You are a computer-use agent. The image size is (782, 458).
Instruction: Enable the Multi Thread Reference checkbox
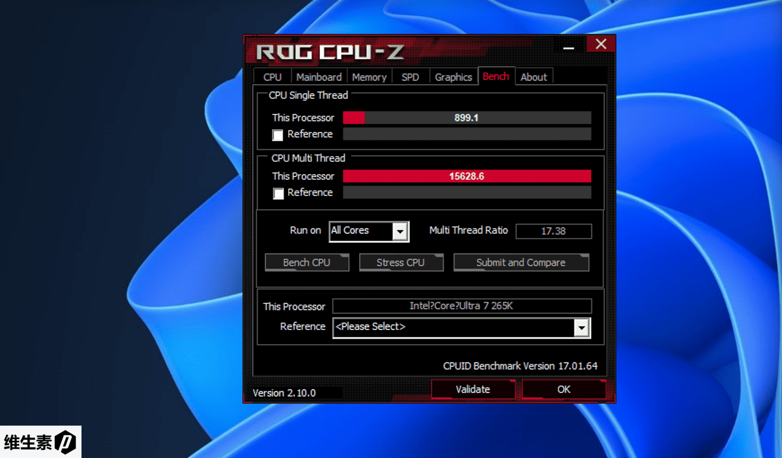click(278, 193)
